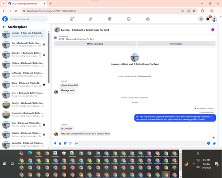Screen dimensions: 222x178
Task: Attach a file with the photo icon
Action: pyautogui.click(x=60, y=143)
